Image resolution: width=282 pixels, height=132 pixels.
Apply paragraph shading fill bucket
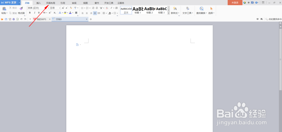110,13
